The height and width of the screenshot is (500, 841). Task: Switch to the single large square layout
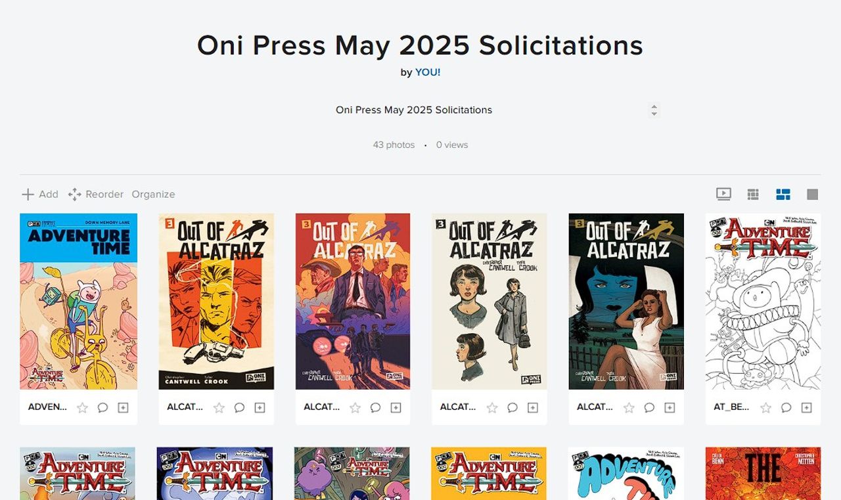click(x=813, y=194)
